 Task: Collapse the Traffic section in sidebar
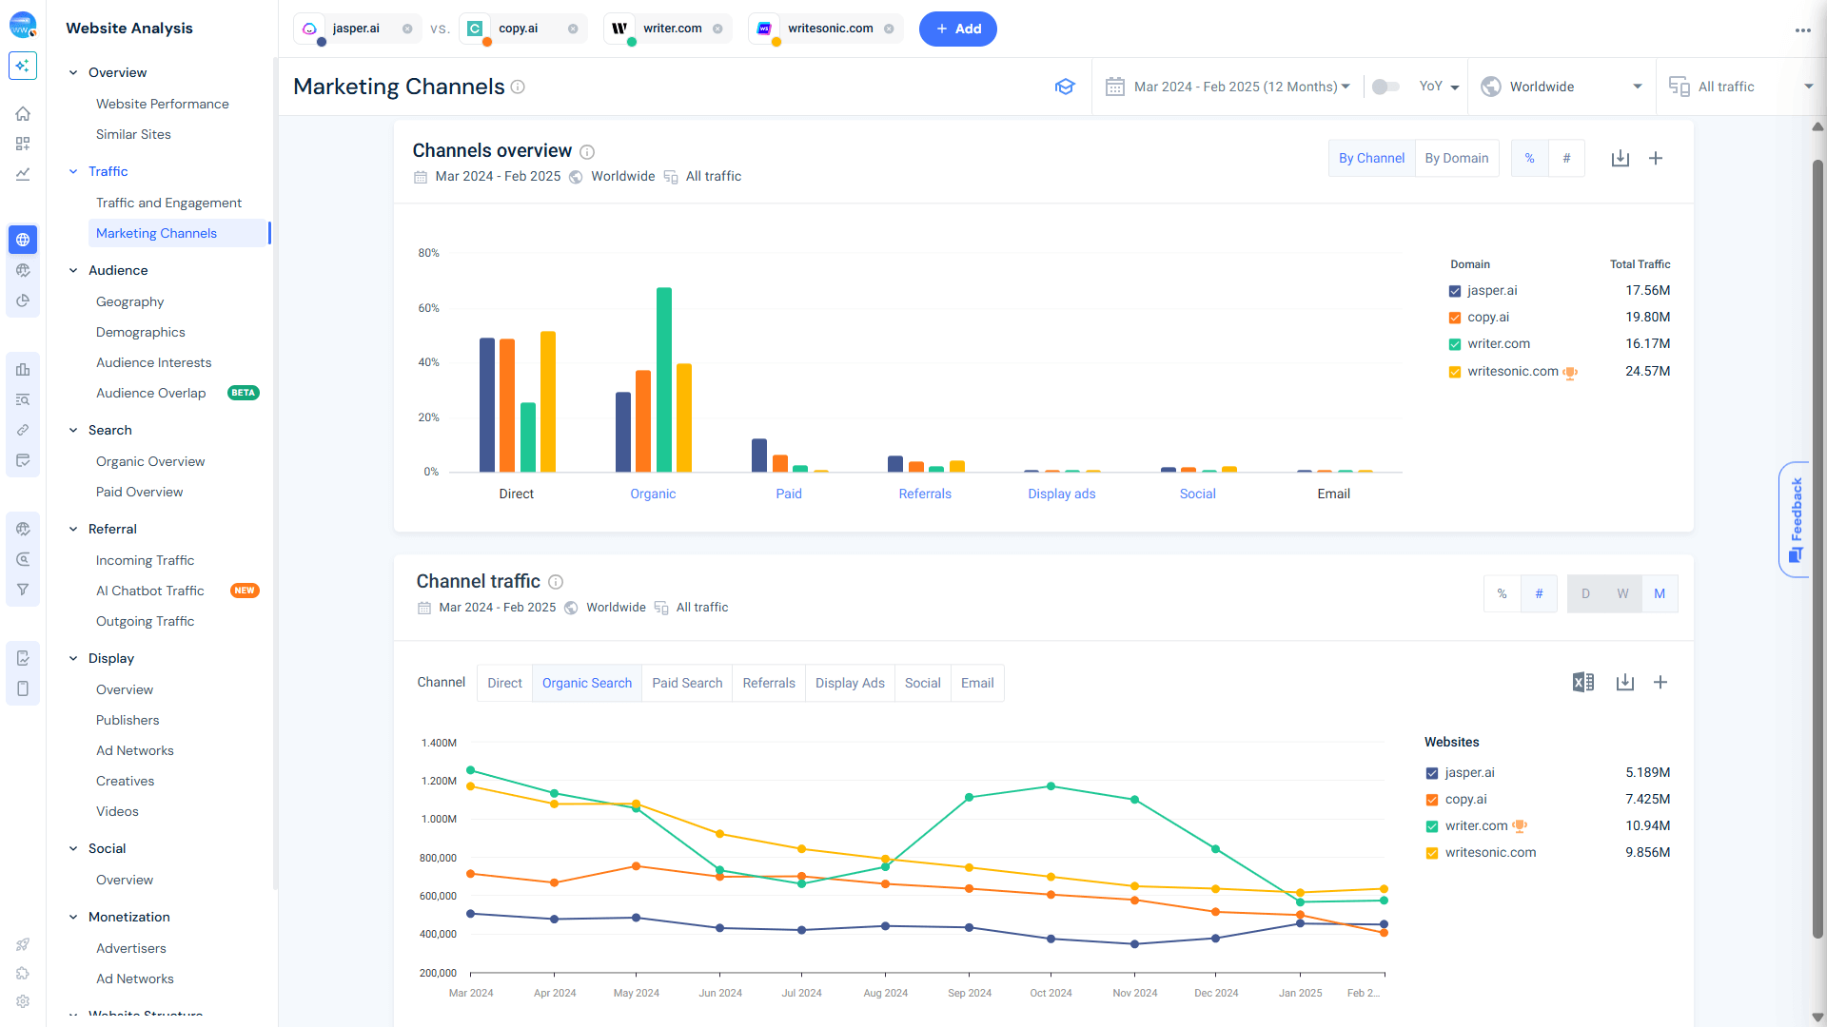(x=73, y=171)
